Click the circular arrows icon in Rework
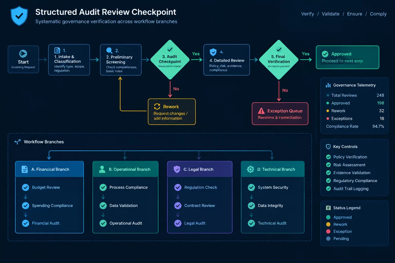This screenshot has height=263, width=395. (x=157, y=106)
